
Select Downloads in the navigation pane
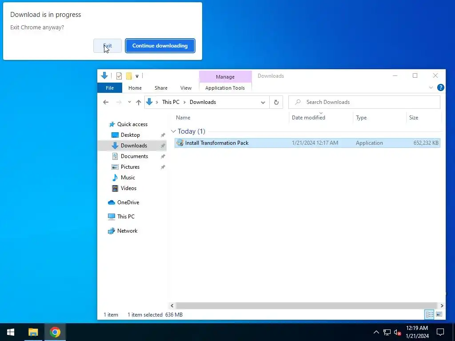tap(134, 146)
